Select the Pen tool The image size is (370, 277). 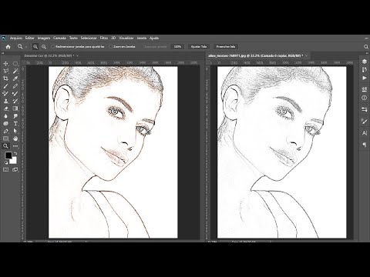click(5, 131)
